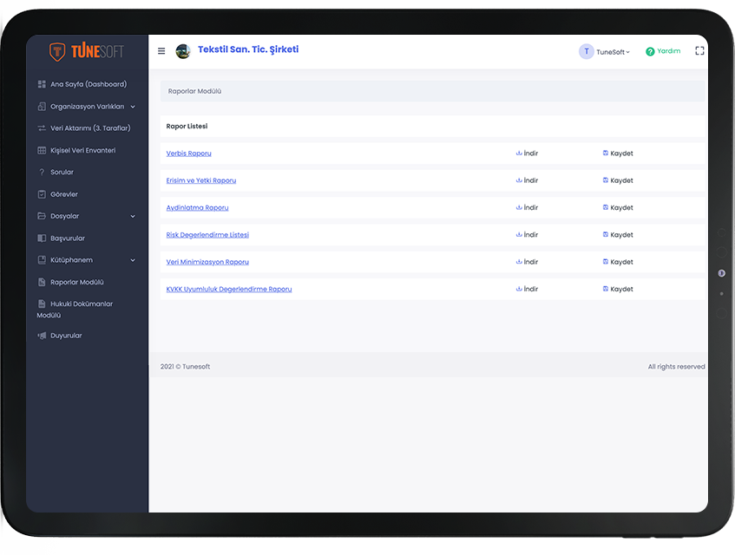The width and height of the screenshot is (735, 555).
Task: Click Kaydet text for Aydinlatma Raporu
Action: pyautogui.click(x=621, y=207)
